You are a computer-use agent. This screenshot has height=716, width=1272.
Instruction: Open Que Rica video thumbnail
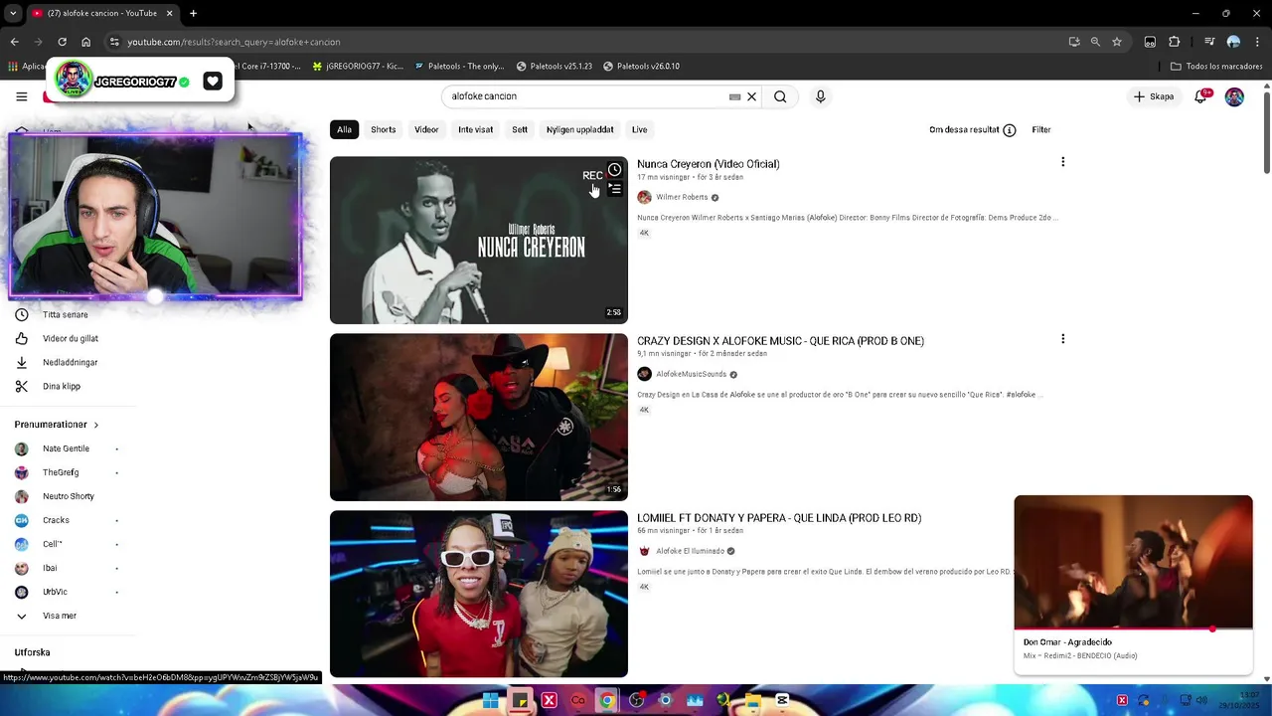tap(478, 417)
